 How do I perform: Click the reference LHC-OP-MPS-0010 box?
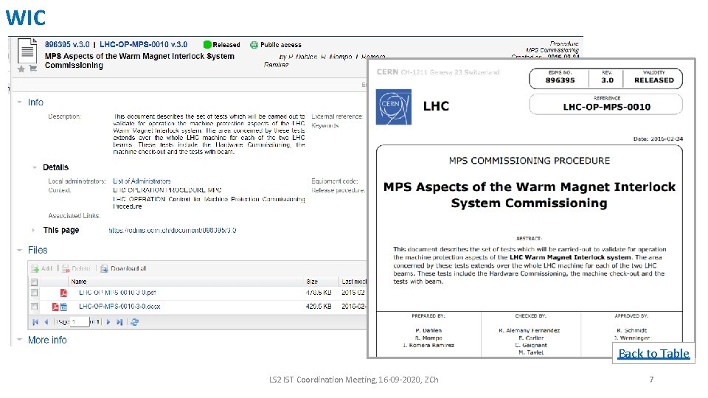click(x=606, y=104)
